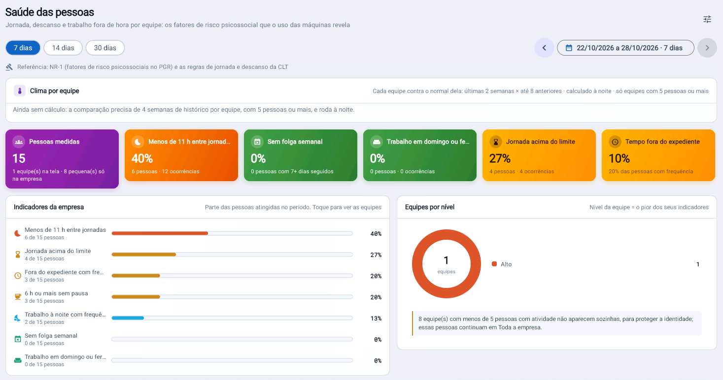The height and width of the screenshot is (380, 723).
Task: Click the 13% value for Trabalho à noite
Action: [376, 318]
